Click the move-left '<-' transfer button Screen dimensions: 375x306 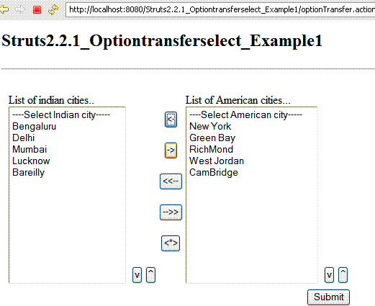[x=171, y=120]
